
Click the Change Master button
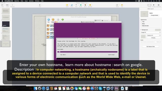(x=154, y=15)
